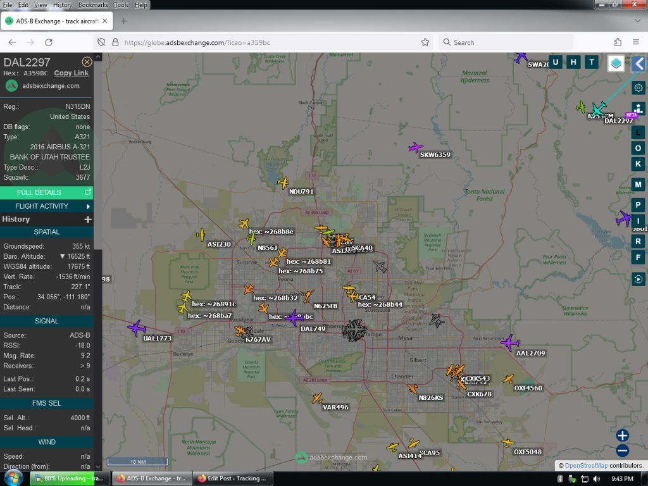Open the OpenStreetMap attribution link

pos(586,465)
